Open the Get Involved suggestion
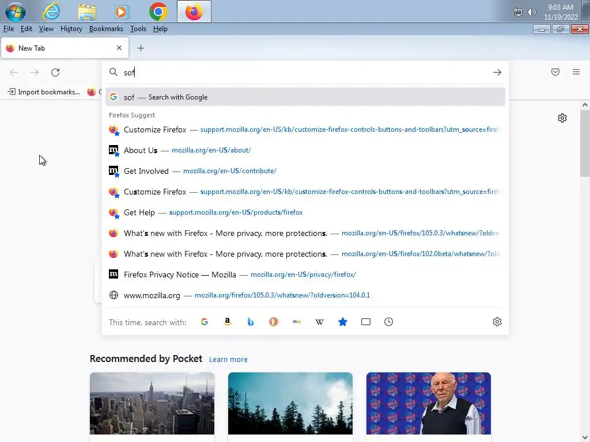Image resolution: width=590 pixels, height=442 pixels. 305,171
